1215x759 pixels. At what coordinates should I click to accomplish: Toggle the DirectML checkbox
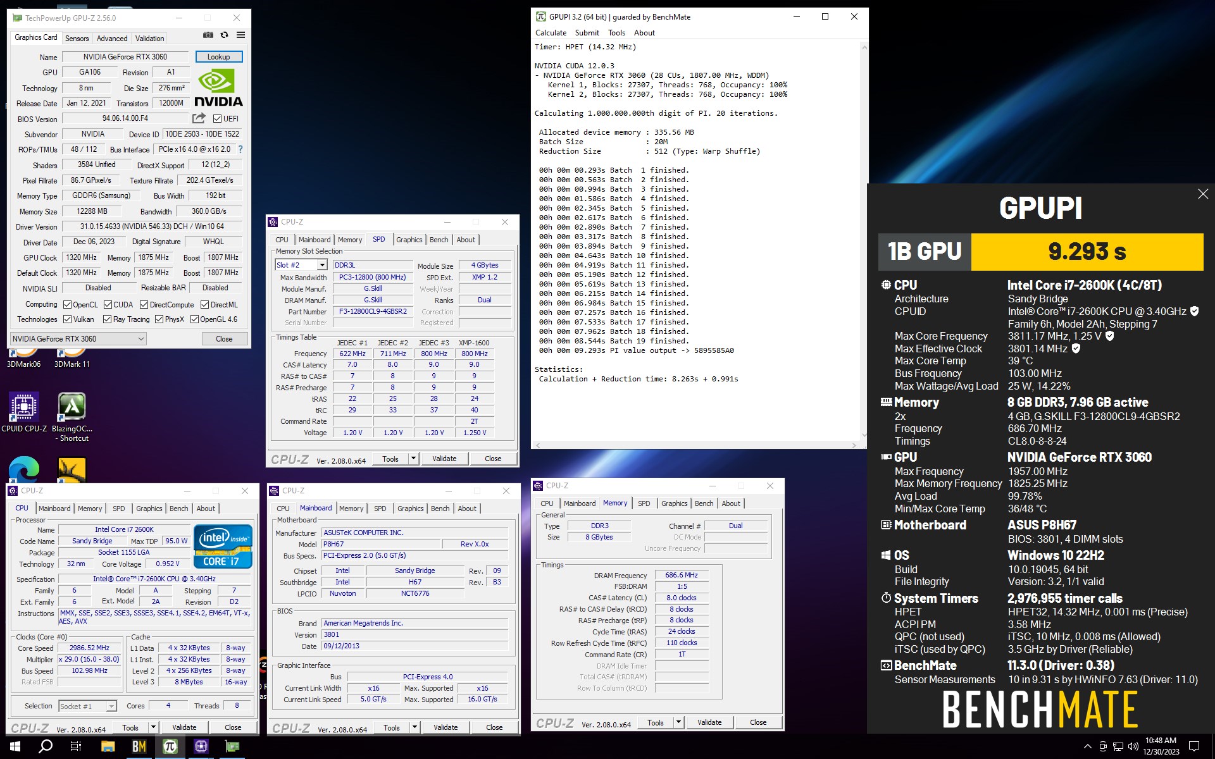tap(205, 304)
